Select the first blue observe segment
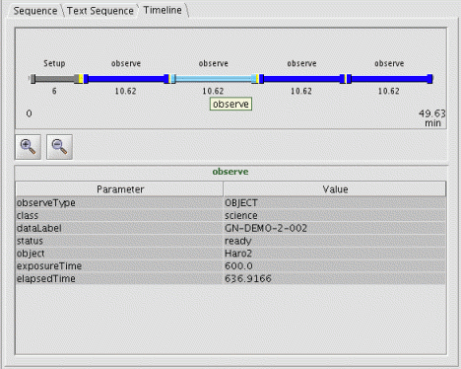 click(126, 79)
